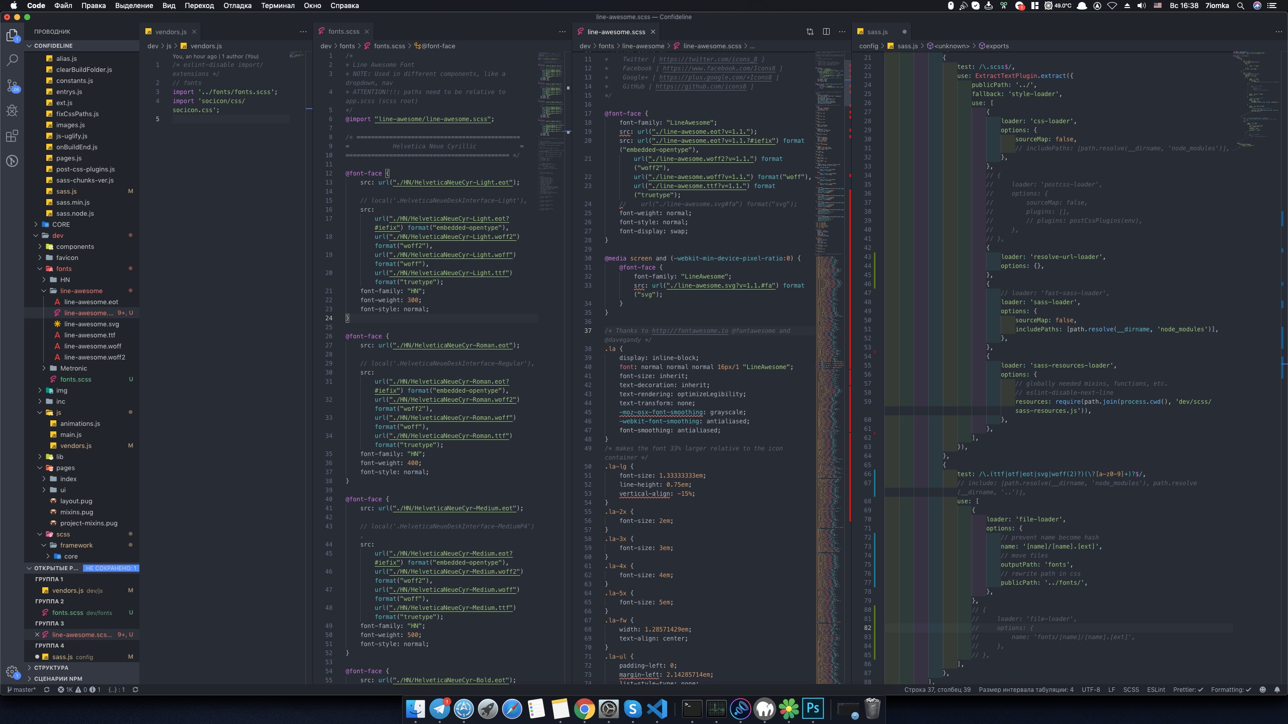Change LF end-of-line sequence
The height and width of the screenshot is (724, 1288).
coord(1111,690)
